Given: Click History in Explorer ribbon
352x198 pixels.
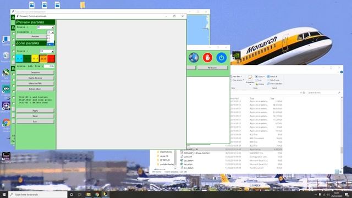Looking at the screenshot, I should point(260,84).
